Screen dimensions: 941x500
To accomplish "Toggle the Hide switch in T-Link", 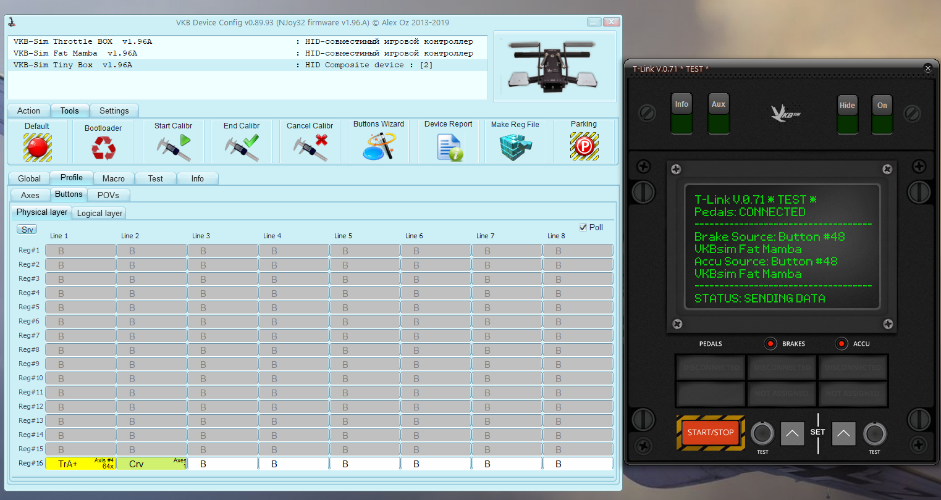I will [x=847, y=114].
